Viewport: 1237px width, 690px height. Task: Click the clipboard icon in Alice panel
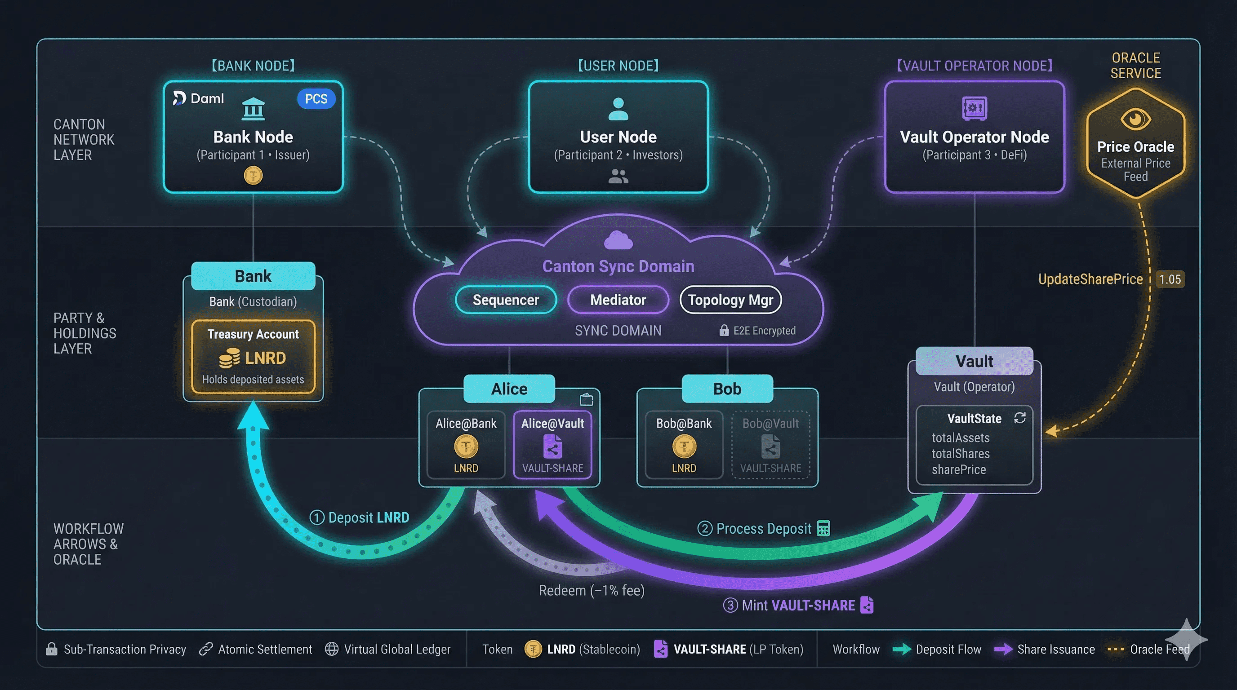pos(586,399)
